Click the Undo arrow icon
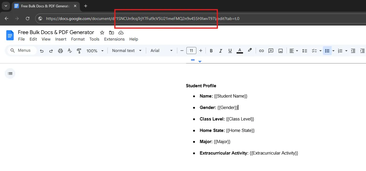366x171 pixels. pos(42,51)
